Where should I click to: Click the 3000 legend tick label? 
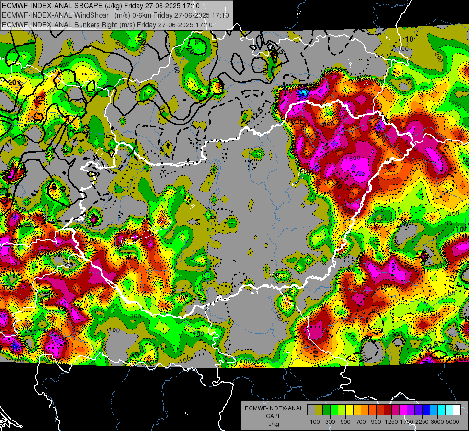[437, 422]
